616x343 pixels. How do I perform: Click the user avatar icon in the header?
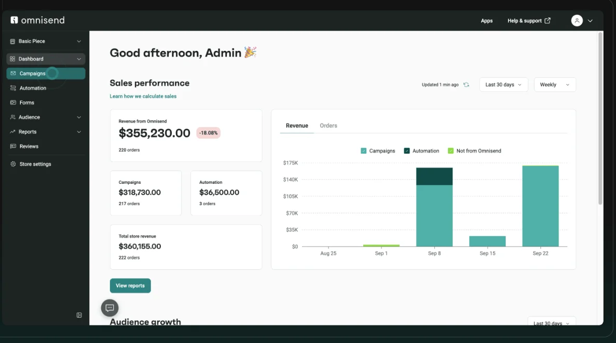coord(577,20)
